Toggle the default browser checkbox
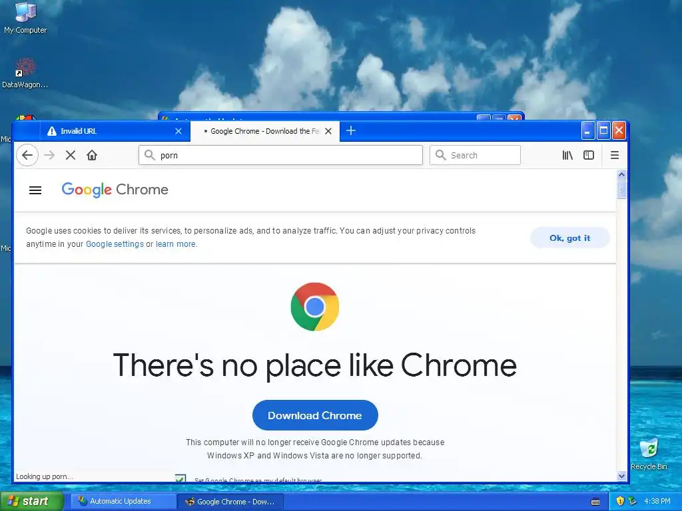Image resolution: width=682 pixels, height=511 pixels. click(180, 478)
